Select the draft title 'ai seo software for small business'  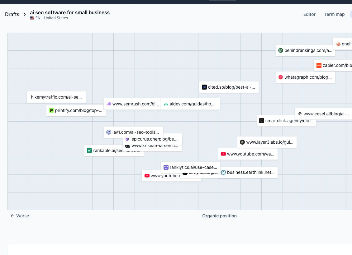pyautogui.click(x=70, y=12)
